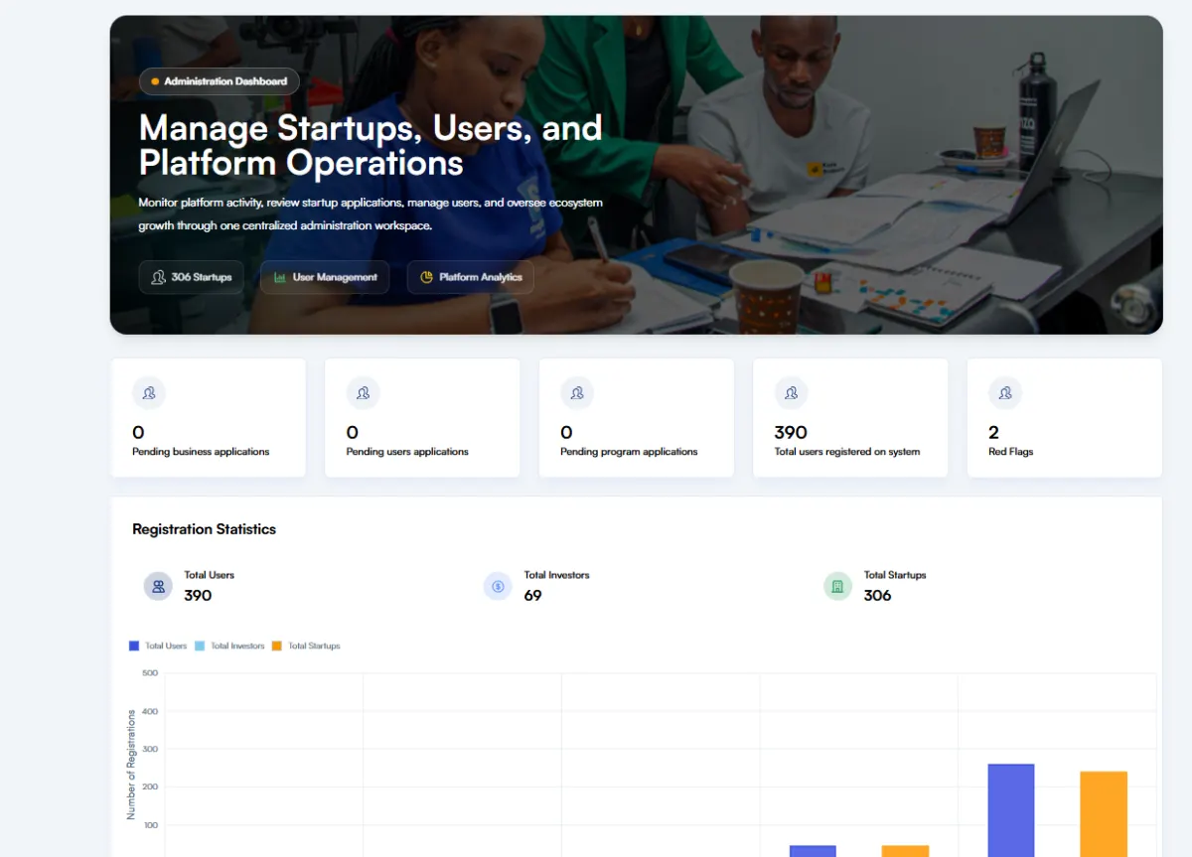This screenshot has width=1192, height=857.
Task: Click the Pending business applications card icon
Action: point(149,393)
